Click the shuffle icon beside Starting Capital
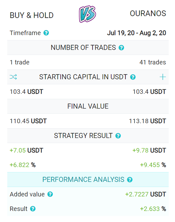 tap(13, 77)
